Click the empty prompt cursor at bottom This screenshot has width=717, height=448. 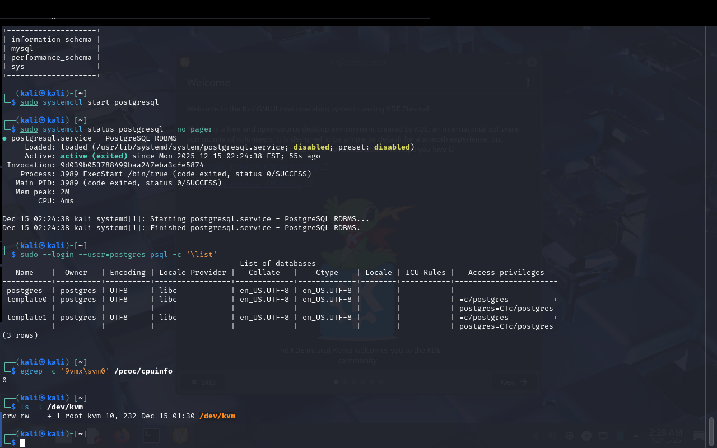point(22,443)
